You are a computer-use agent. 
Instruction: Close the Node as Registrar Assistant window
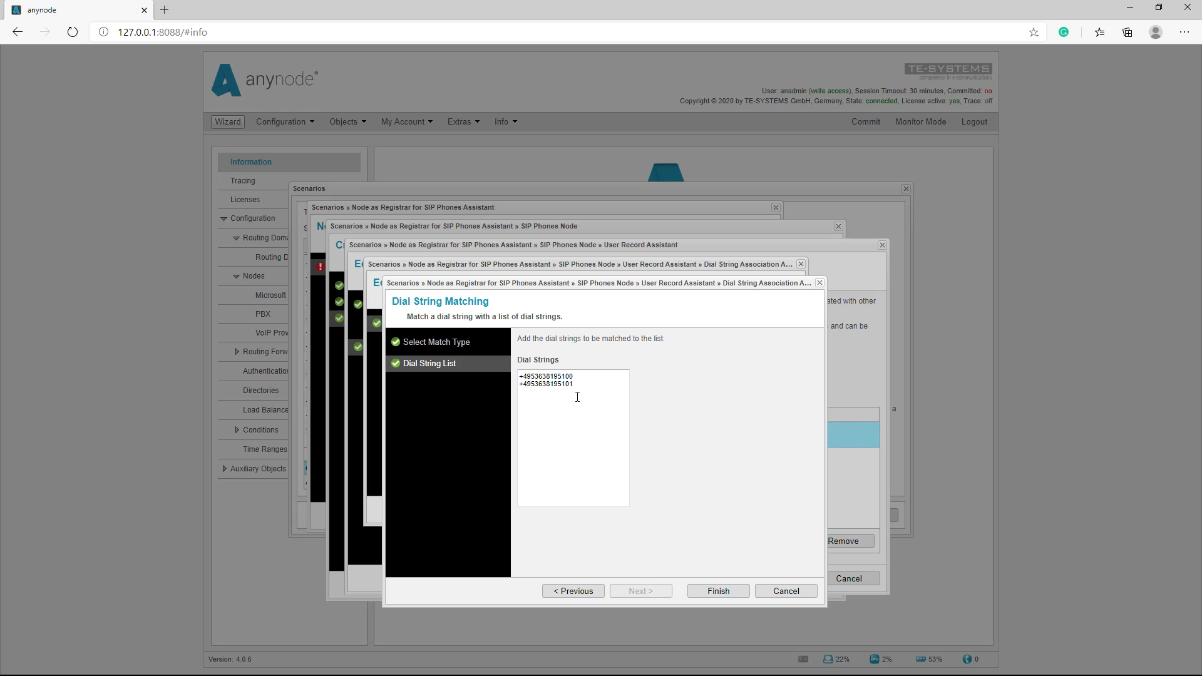[776, 207]
